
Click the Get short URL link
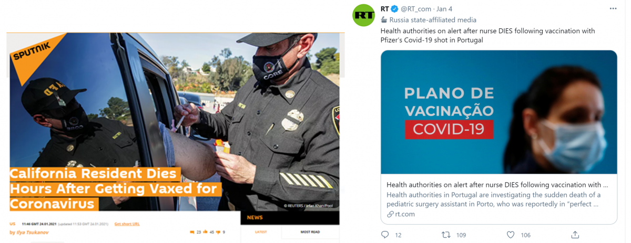coord(127,224)
